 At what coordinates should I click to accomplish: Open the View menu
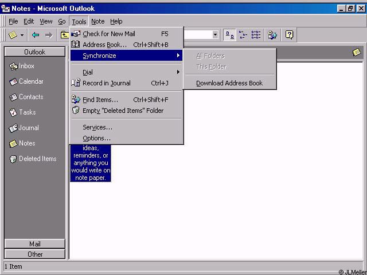coord(46,22)
